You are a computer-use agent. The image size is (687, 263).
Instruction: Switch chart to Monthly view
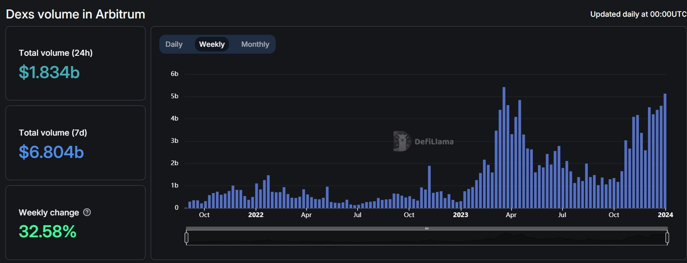pos(255,44)
